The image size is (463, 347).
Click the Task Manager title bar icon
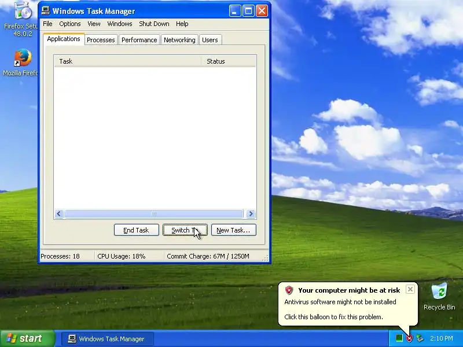(46, 11)
